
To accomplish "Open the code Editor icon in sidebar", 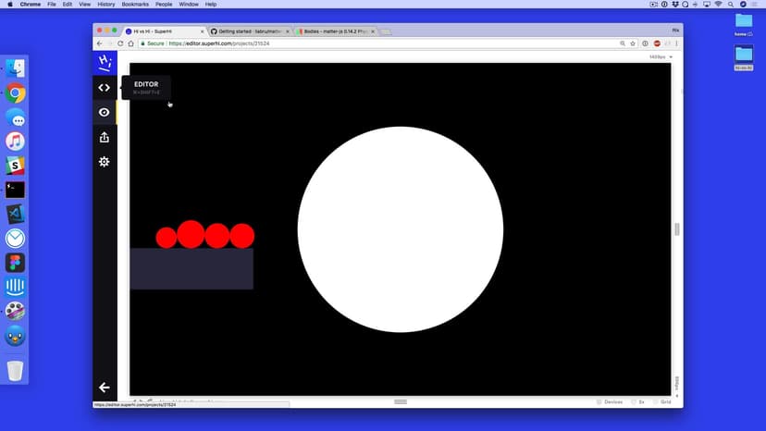I will tap(104, 88).
